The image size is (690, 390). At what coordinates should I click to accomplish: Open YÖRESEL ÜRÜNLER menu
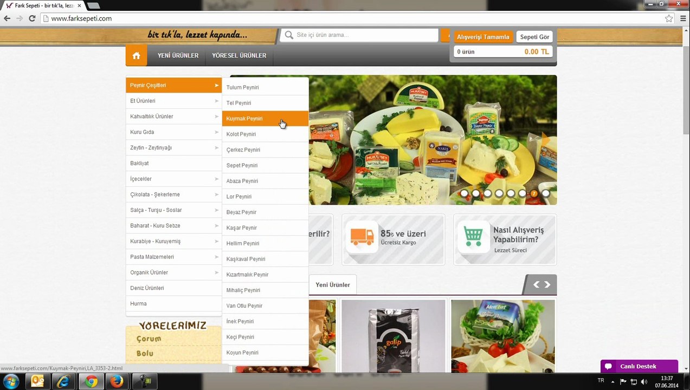click(239, 55)
